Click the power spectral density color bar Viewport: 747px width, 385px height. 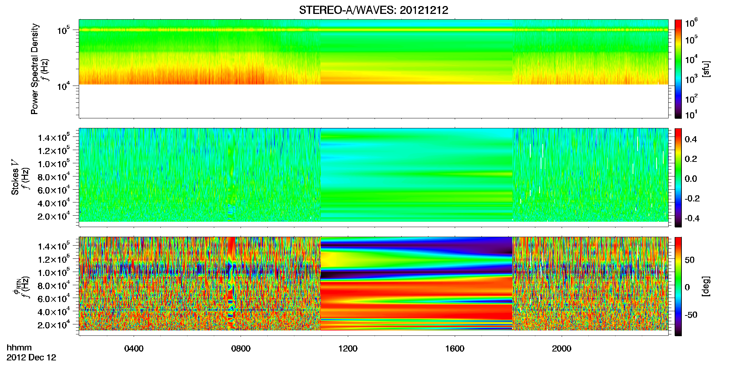[x=678, y=69]
